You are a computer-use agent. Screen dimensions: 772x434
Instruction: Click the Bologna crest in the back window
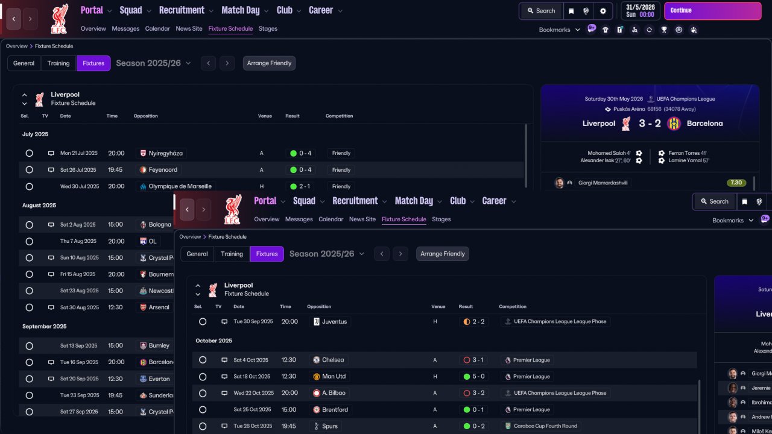pyautogui.click(x=143, y=225)
